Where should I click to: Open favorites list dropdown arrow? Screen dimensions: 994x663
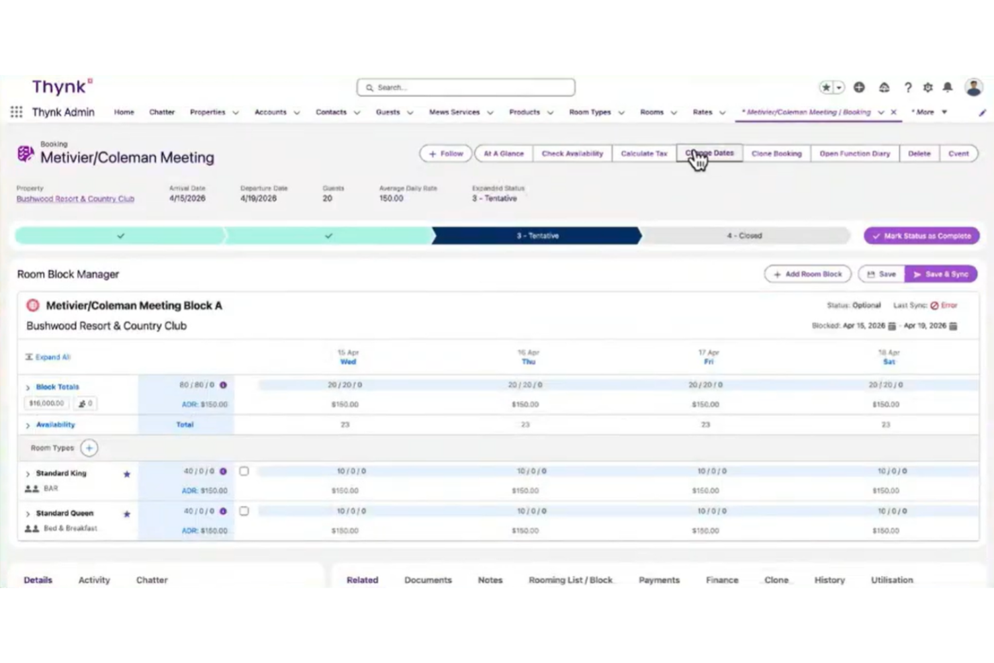coord(839,87)
